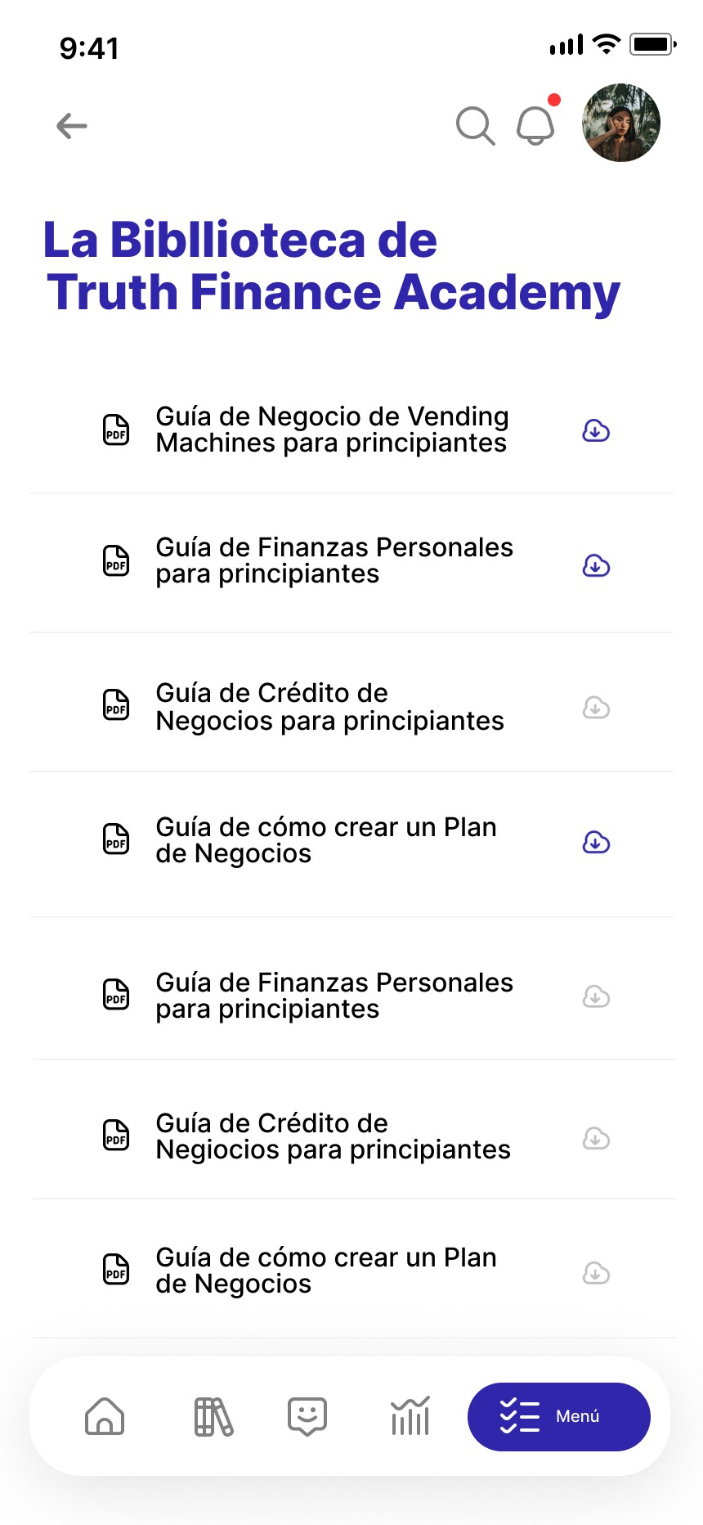Open the bar chart statistics tab
The height and width of the screenshot is (1525, 703).
(x=410, y=1416)
